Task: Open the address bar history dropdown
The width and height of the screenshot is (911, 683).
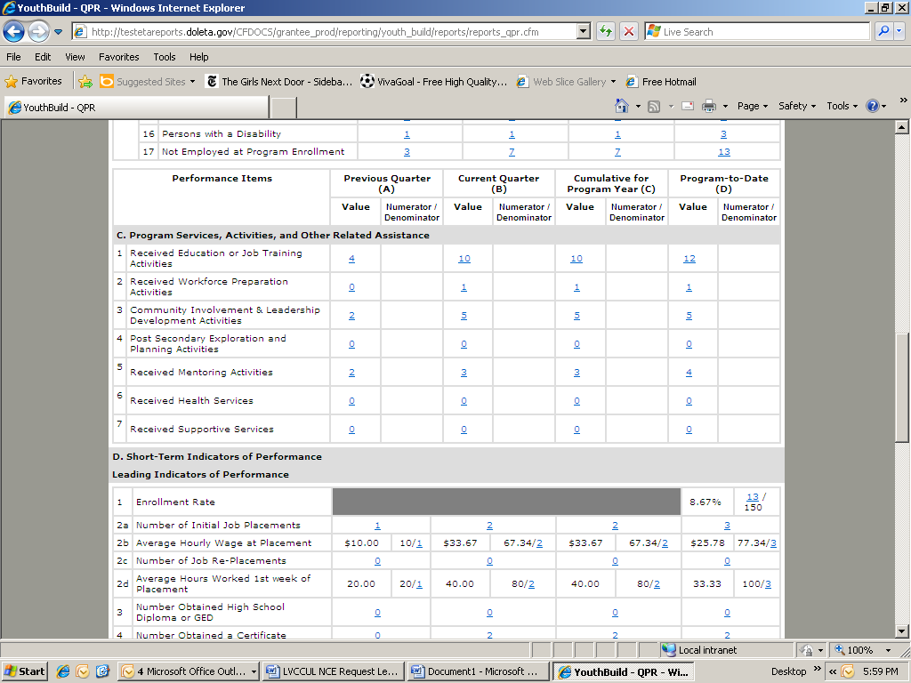Action: (x=584, y=31)
